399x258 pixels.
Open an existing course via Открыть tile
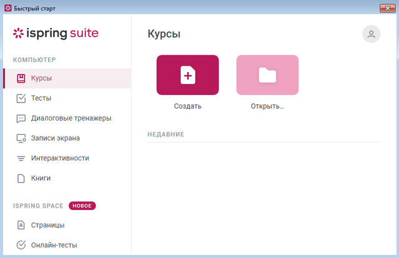pyautogui.click(x=267, y=75)
